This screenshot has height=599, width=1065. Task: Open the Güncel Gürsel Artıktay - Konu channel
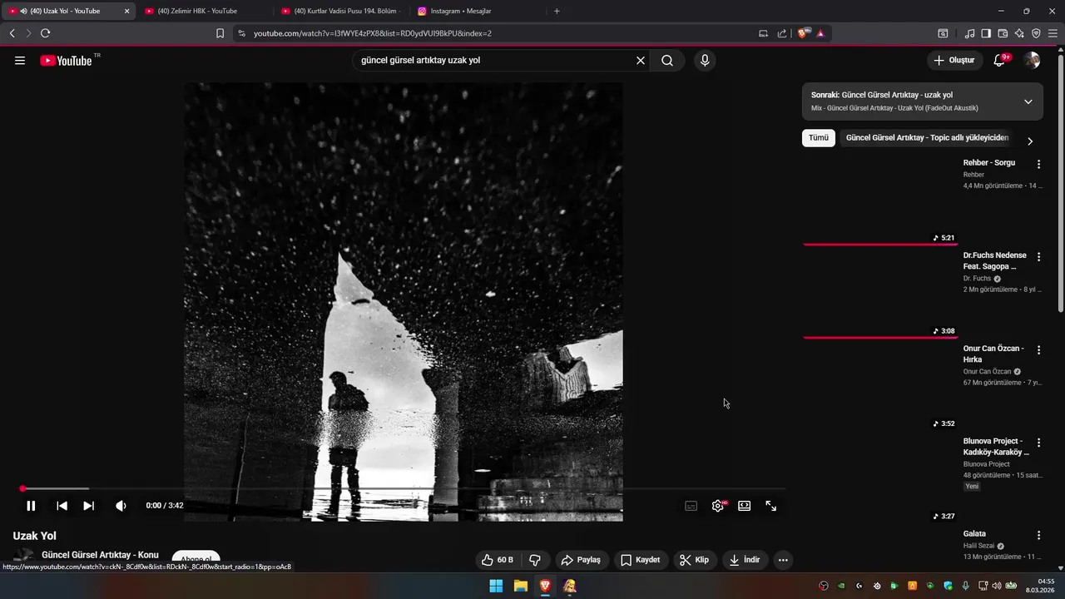[100, 555]
